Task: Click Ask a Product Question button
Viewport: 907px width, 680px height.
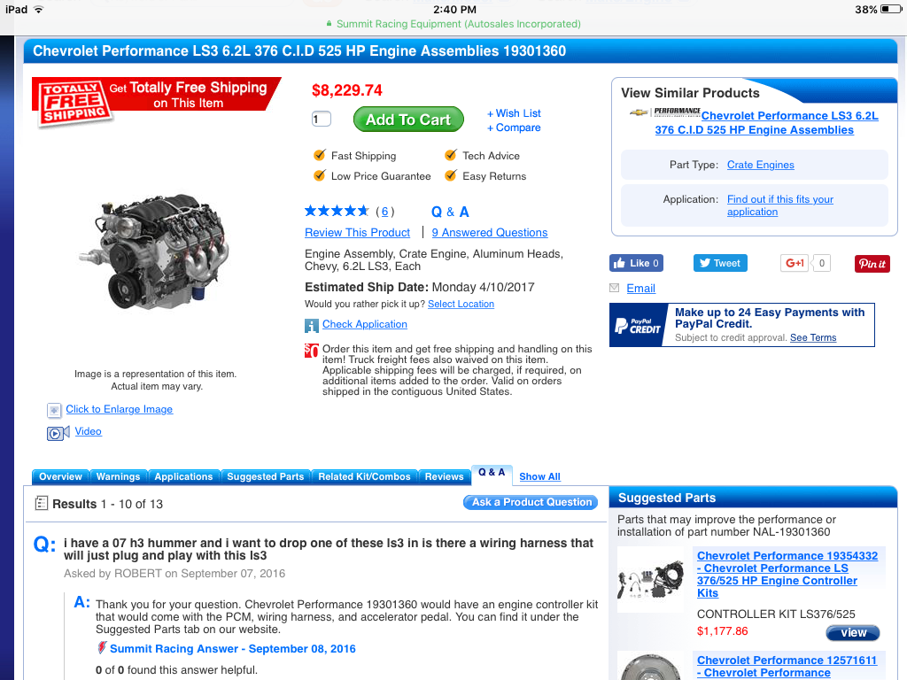Action: pyautogui.click(x=531, y=503)
